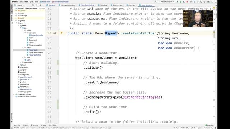Screen dimensions: 230x129
Task: Click the Structure side tool button
Action: click(x=12, y=20)
